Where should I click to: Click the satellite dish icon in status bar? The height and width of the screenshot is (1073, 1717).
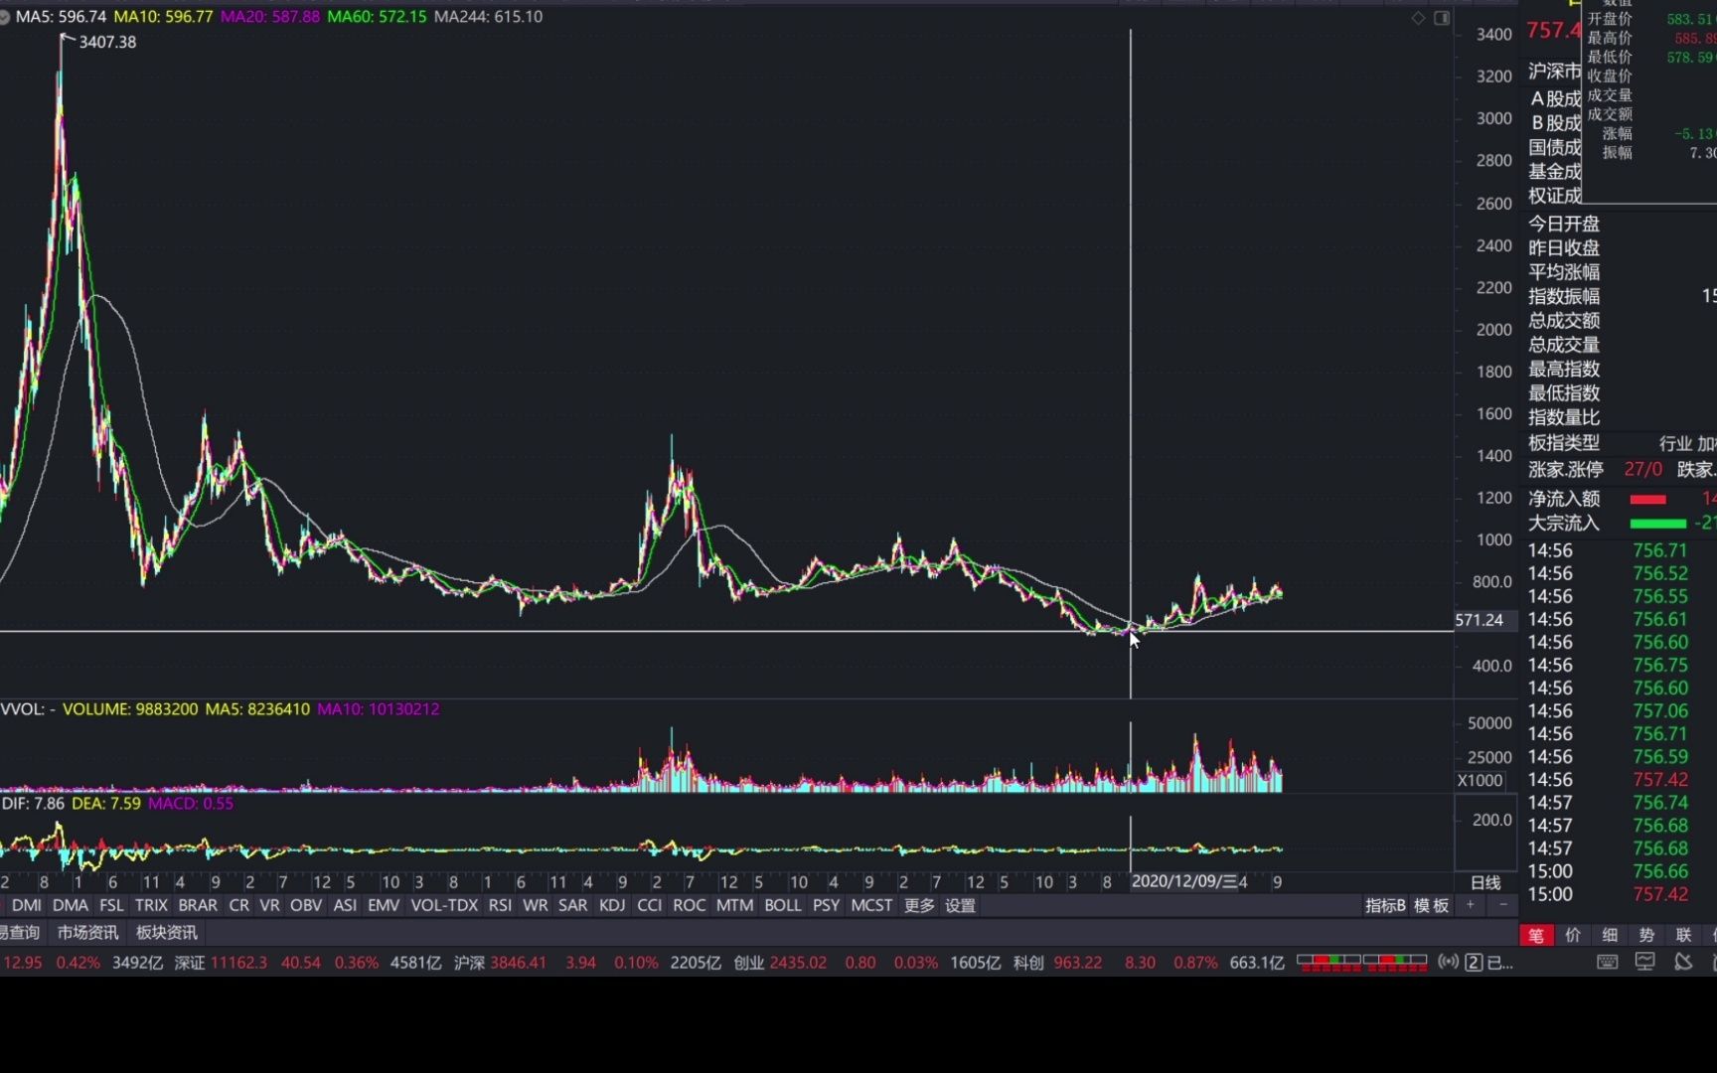tap(1683, 962)
